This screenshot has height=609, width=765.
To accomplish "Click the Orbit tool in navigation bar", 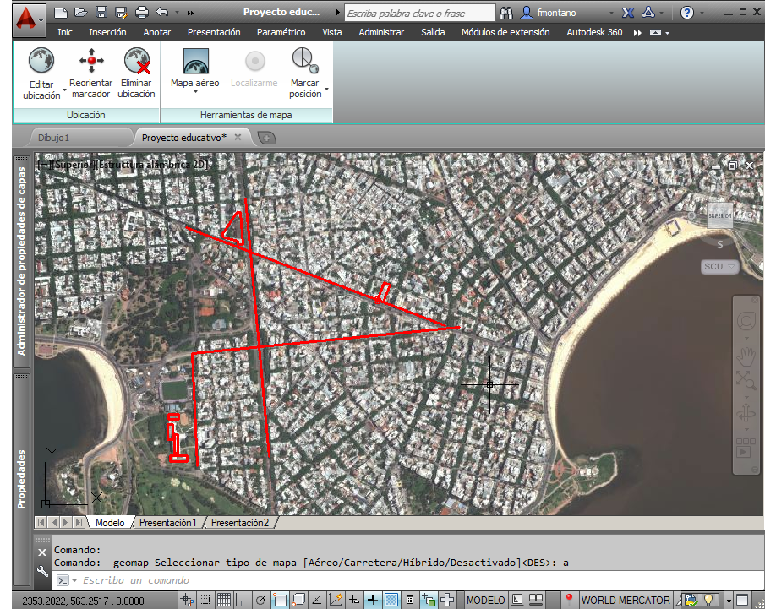I will click(746, 415).
